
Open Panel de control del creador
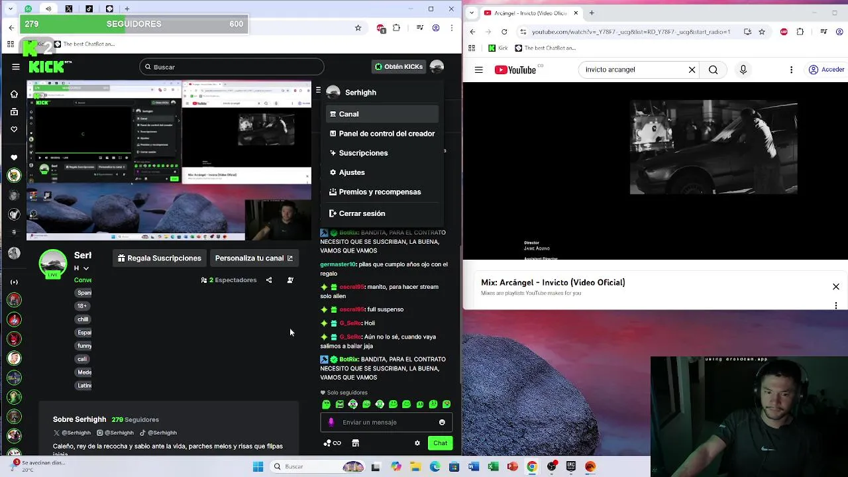pos(382,133)
